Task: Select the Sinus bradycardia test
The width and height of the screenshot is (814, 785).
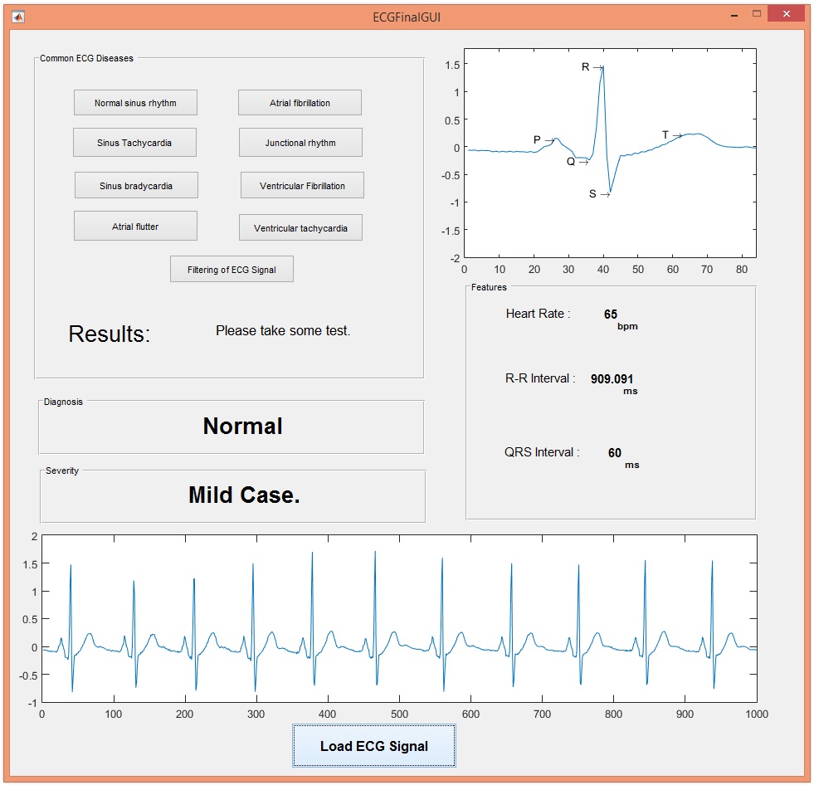Action: pos(135,184)
